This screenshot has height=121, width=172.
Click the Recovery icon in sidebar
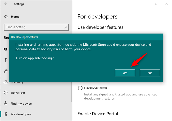point(6,82)
